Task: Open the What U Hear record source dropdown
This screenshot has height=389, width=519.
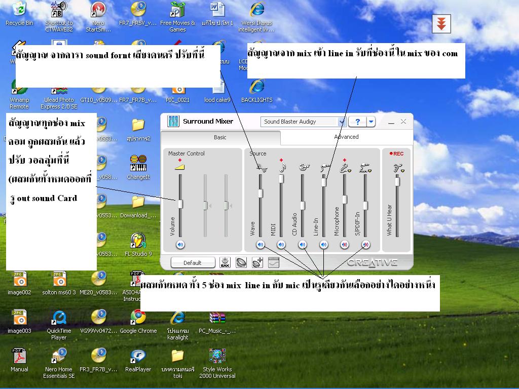Action: tap(403, 171)
